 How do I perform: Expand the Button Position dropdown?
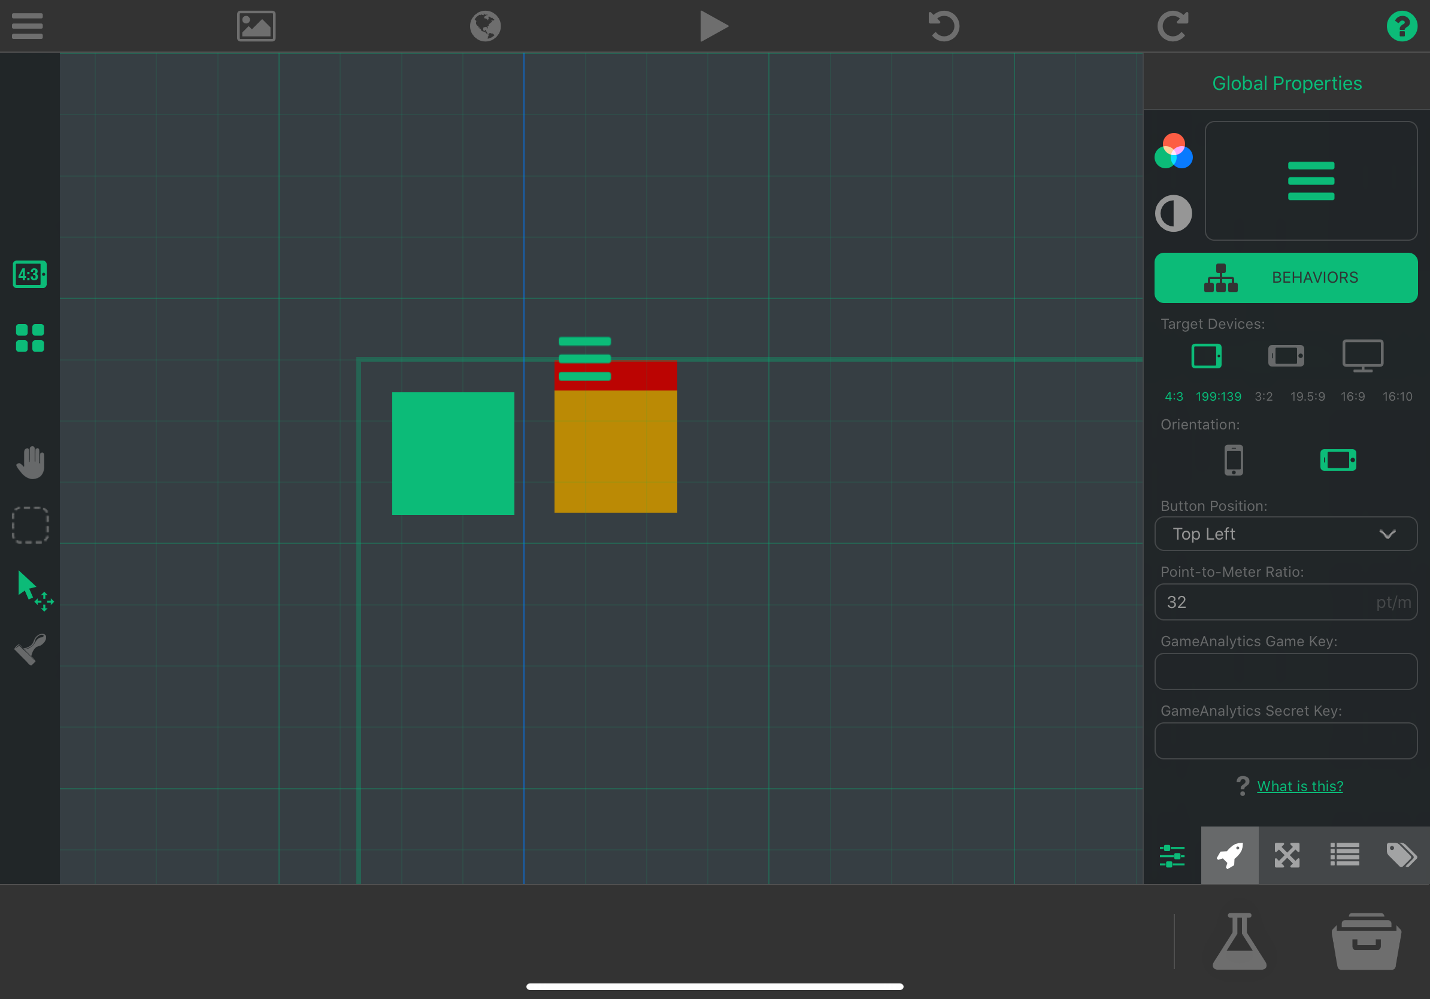pyautogui.click(x=1286, y=534)
